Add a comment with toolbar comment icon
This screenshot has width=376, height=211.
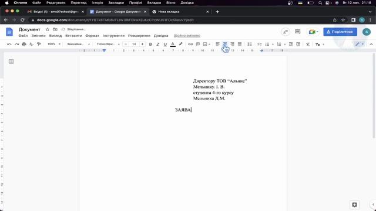coord(198,45)
